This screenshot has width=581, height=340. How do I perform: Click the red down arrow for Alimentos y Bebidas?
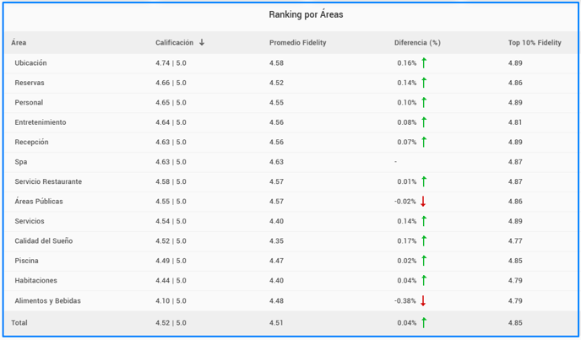pos(423,301)
